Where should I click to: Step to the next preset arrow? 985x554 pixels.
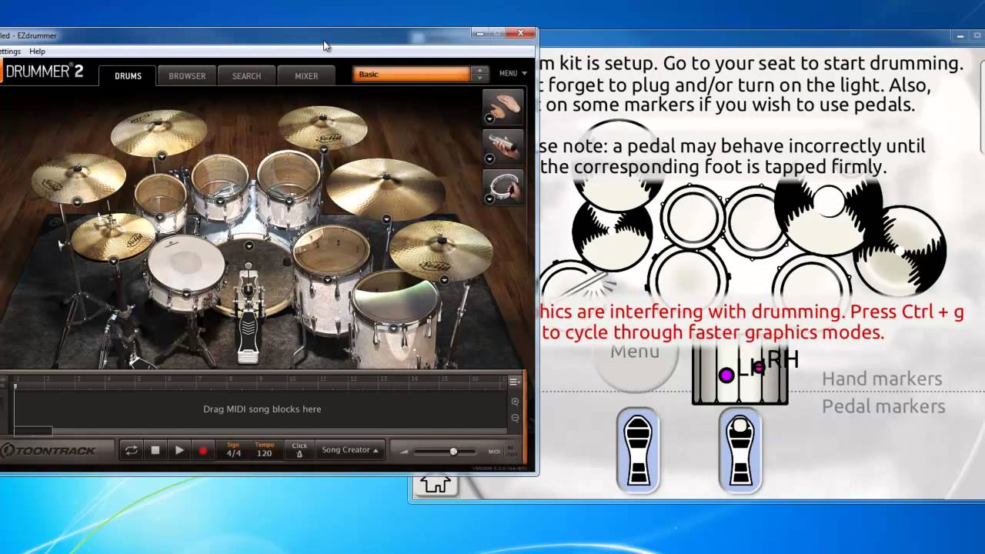(x=480, y=78)
